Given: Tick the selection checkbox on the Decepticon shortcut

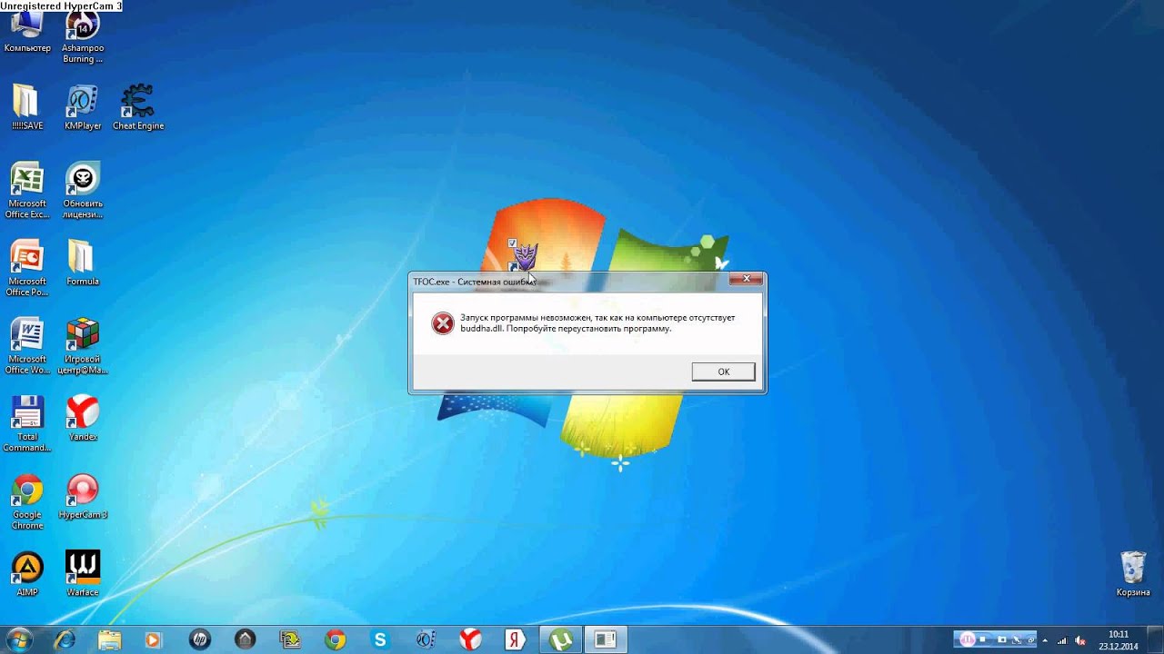Looking at the screenshot, I should [x=513, y=243].
